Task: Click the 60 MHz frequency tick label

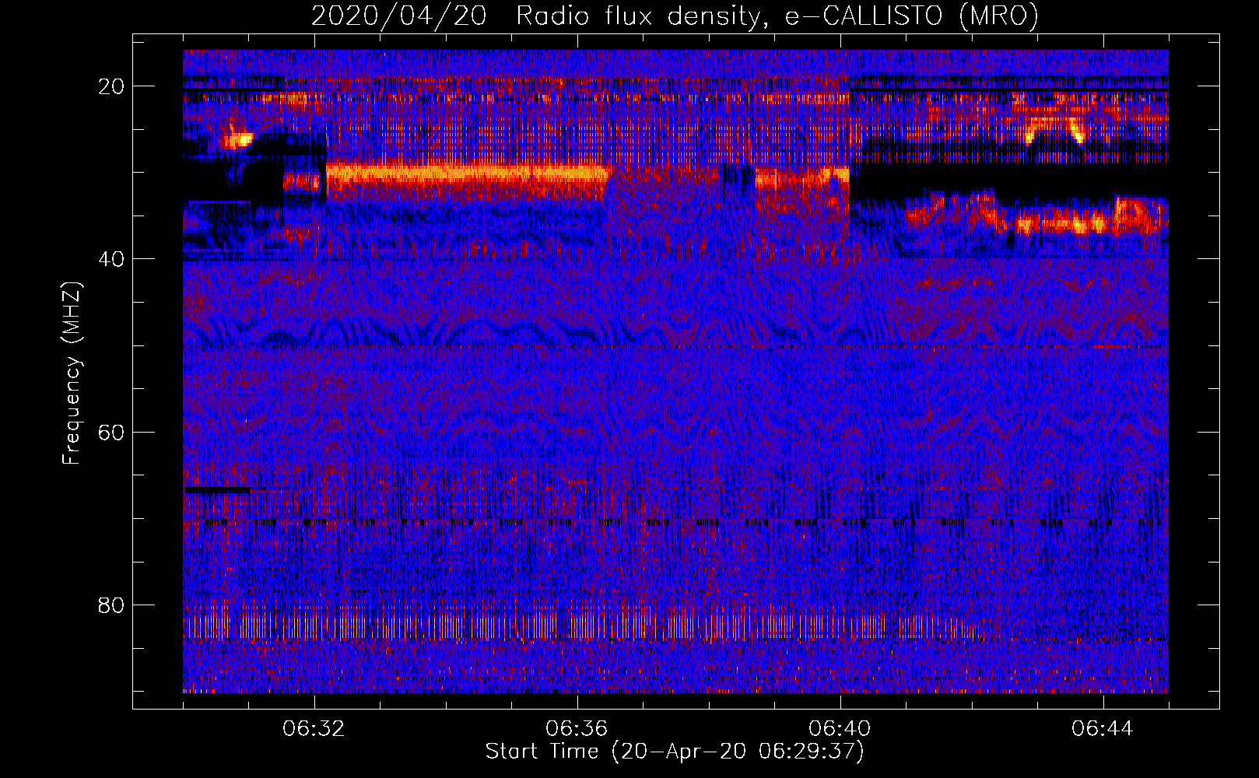Action: coord(112,432)
